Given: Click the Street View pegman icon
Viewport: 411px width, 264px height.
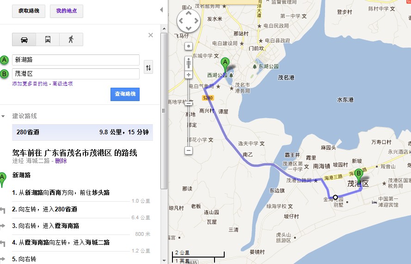Looking at the screenshot, I should (x=189, y=62).
